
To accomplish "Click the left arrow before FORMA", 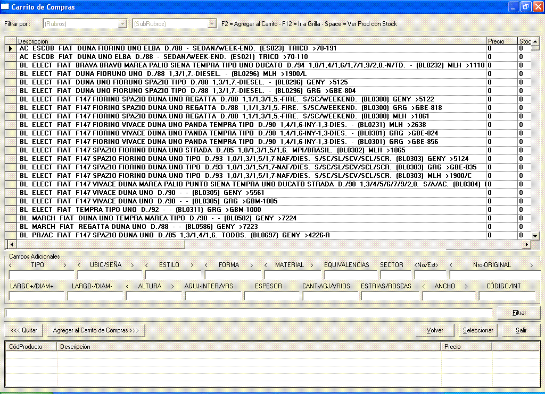I will pyautogui.click(x=206, y=265).
